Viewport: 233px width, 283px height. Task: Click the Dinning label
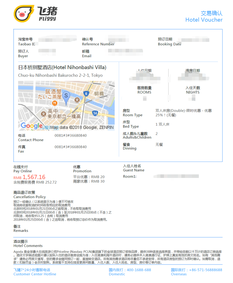[129, 148]
